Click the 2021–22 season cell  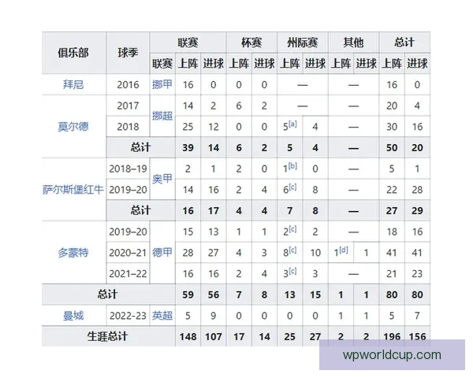[128, 274]
